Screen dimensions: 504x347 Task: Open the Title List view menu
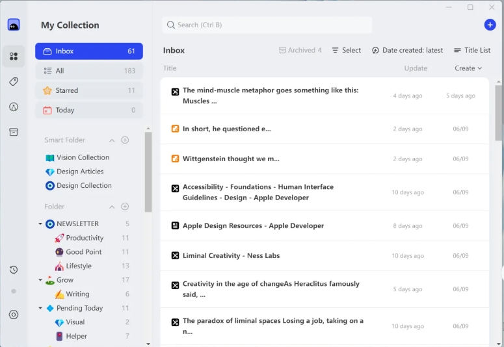pos(472,50)
